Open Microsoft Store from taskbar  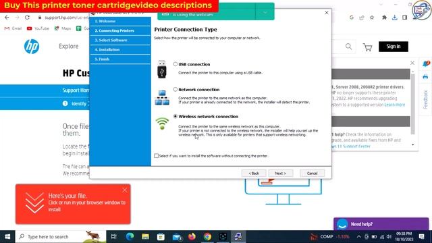tap(161, 237)
